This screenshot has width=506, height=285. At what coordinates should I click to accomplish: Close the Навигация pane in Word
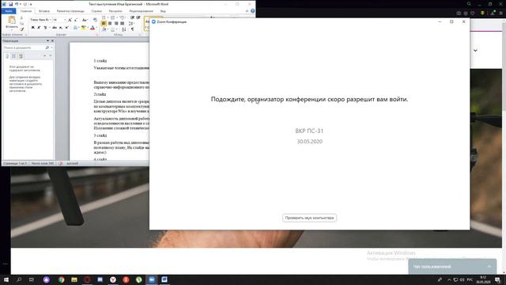pos(53,40)
